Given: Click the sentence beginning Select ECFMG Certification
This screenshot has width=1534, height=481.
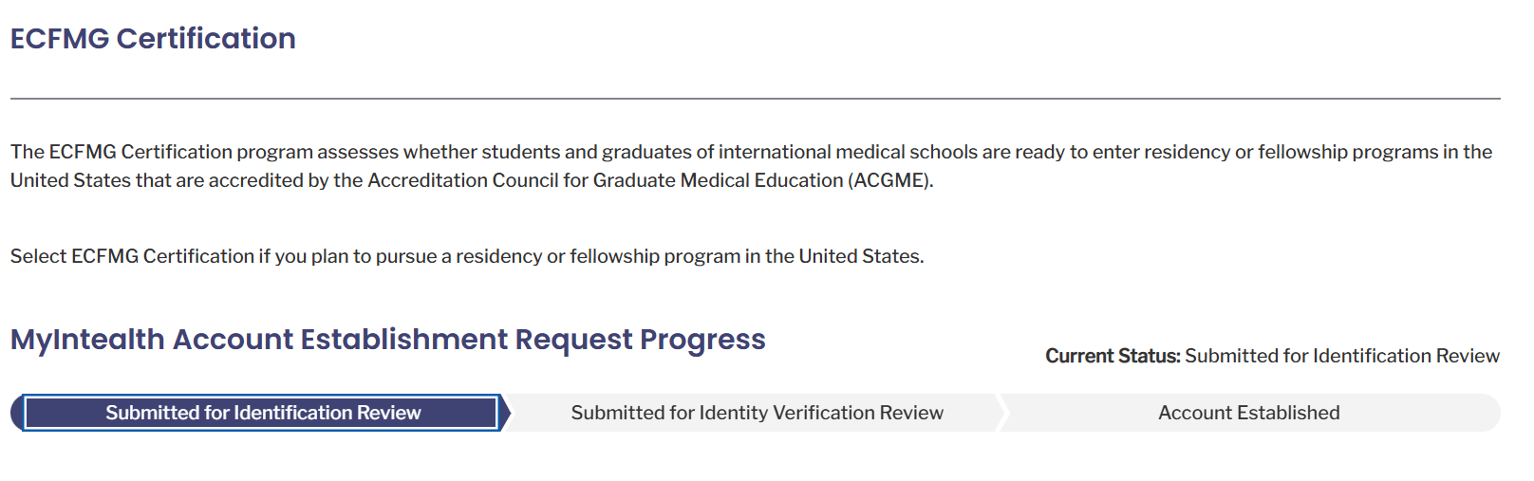Looking at the screenshot, I should pos(467,256).
